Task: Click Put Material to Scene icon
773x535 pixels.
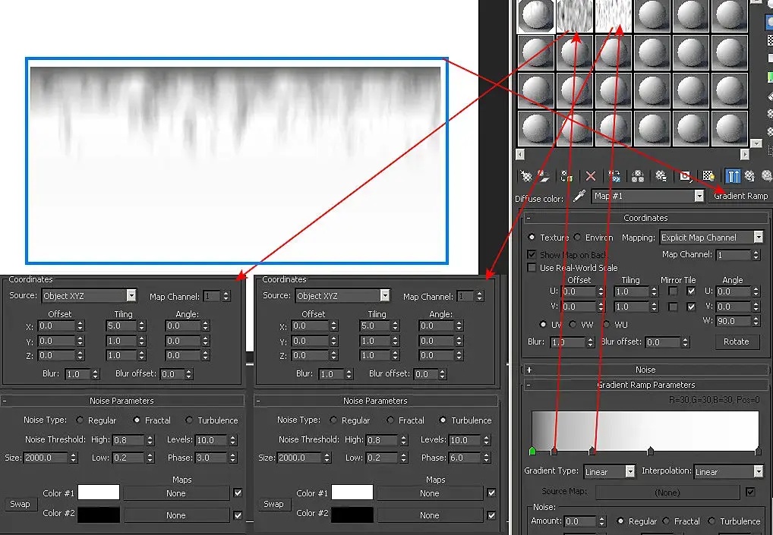Action: tap(544, 176)
